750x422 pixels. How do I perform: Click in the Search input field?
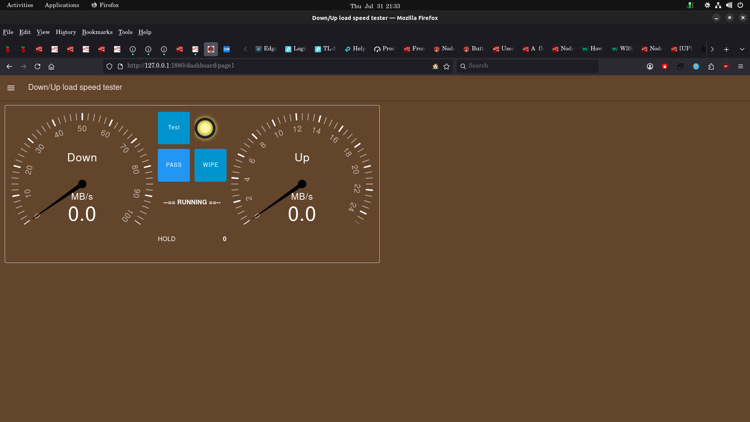[x=527, y=66]
